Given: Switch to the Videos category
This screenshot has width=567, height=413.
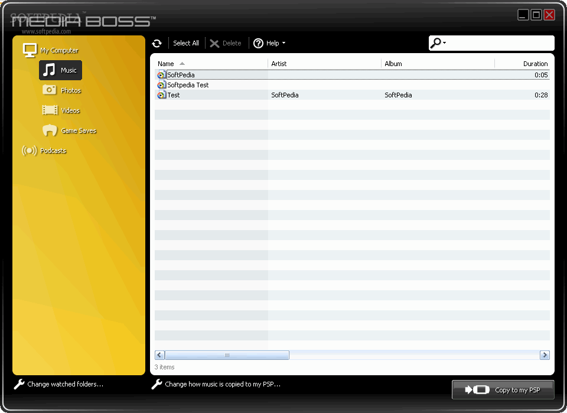Looking at the screenshot, I should tap(70, 110).
